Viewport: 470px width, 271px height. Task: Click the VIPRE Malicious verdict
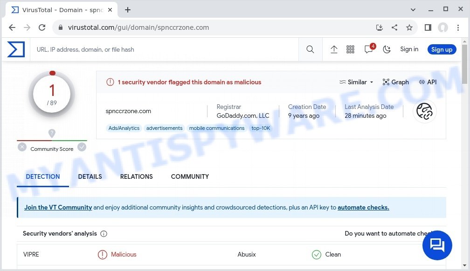(x=117, y=255)
